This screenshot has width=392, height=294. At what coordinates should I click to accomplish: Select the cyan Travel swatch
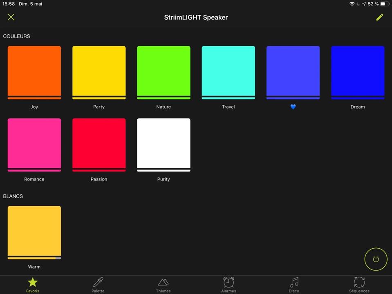point(228,72)
